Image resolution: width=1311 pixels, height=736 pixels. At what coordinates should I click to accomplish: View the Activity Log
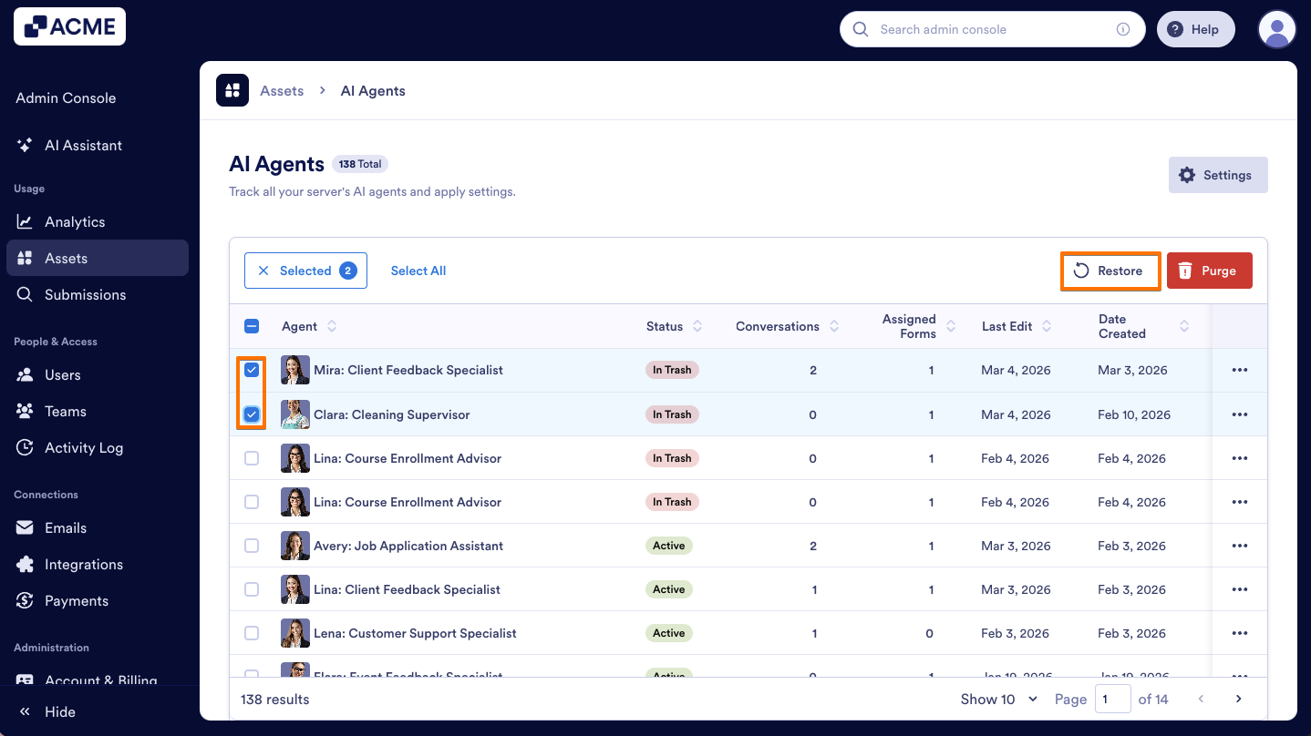click(x=86, y=447)
